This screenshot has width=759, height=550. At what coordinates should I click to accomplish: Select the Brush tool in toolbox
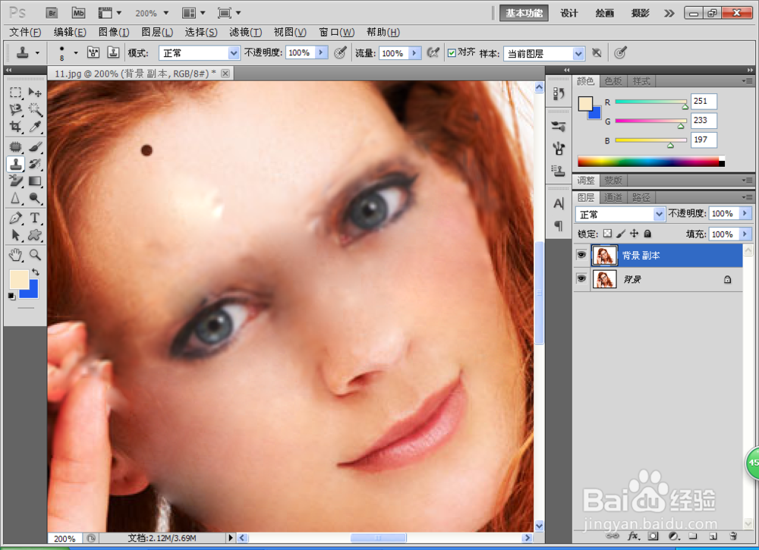coord(34,146)
